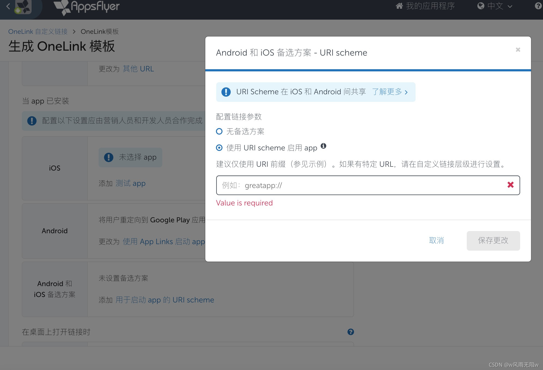The height and width of the screenshot is (370, 543).
Task: Click the back arrow in the top bar
Action: [8, 6]
